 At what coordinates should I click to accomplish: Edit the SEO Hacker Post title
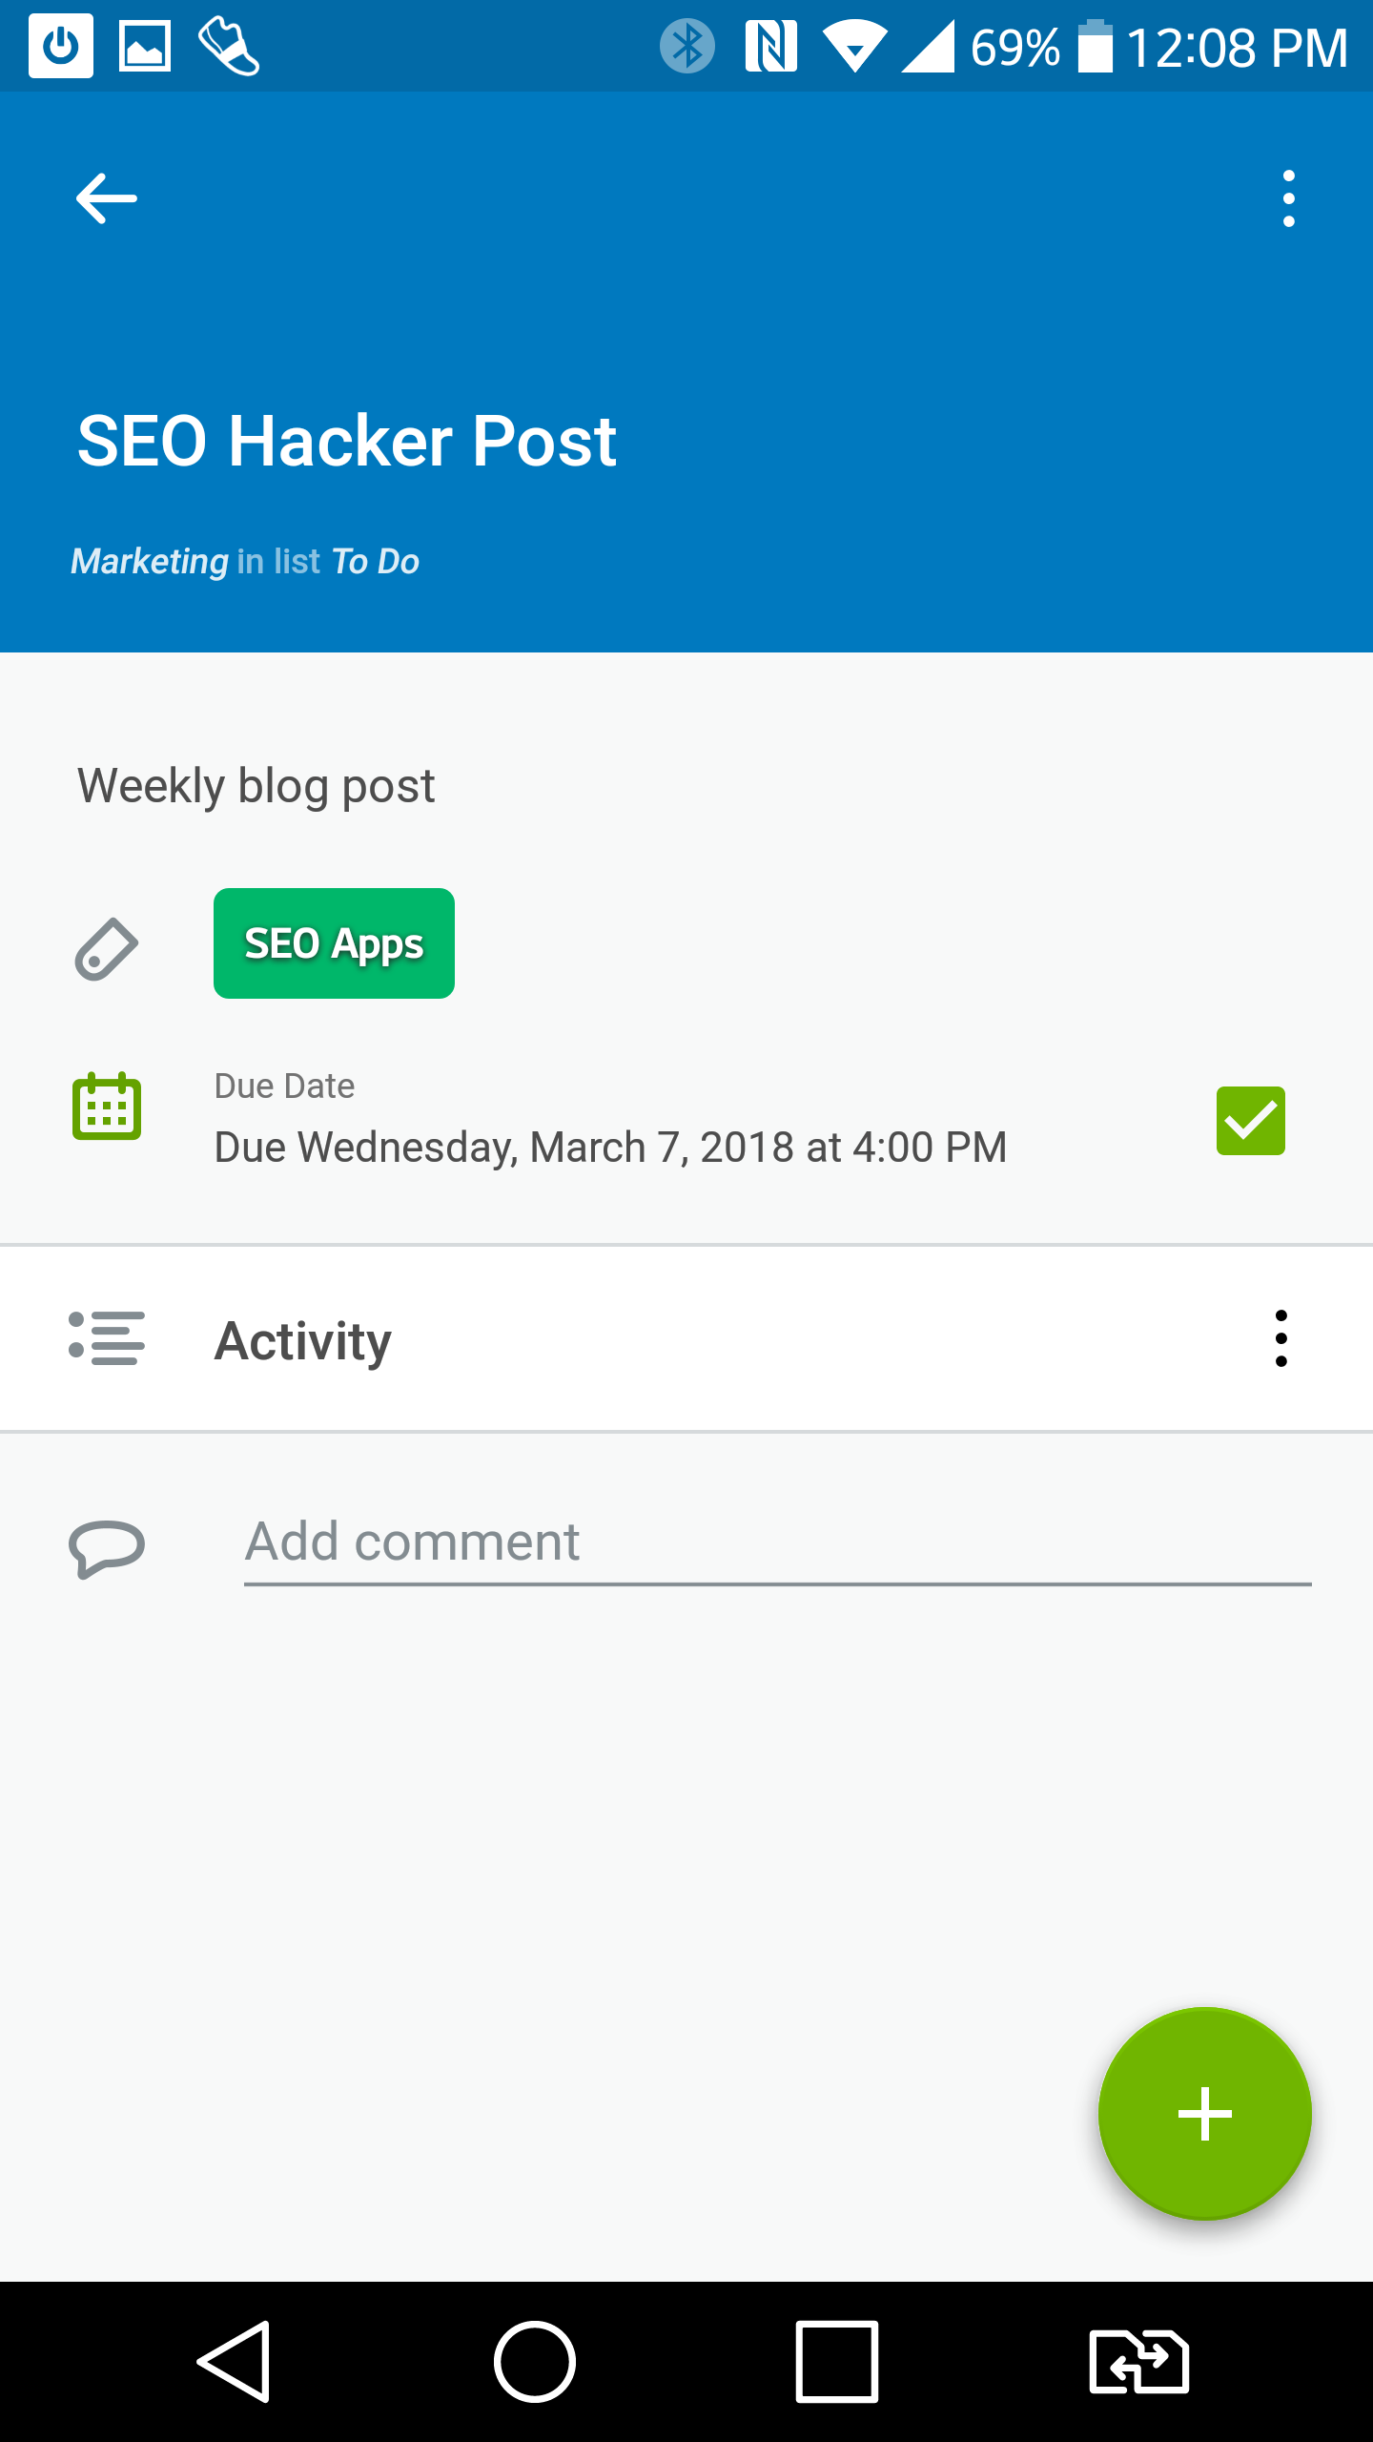[x=347, y=442]
